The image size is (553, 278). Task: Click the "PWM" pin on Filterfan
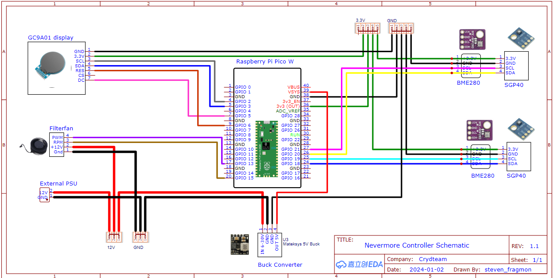coord(57,138)
